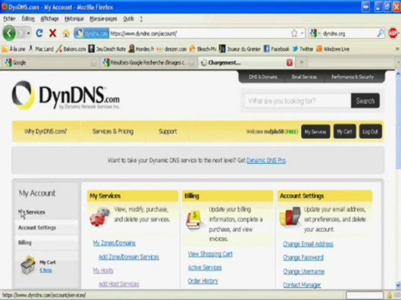Focus the 'What are you looking for?' field
This screenshot has width=401, height=300.
(298, 101)
